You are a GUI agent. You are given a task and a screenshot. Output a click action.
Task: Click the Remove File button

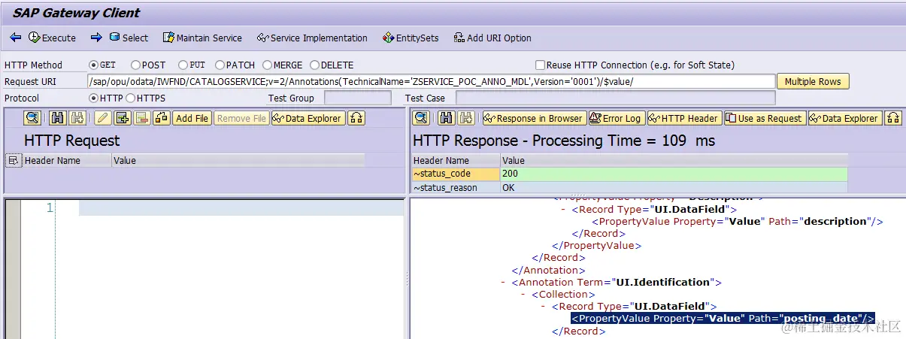click(x=241, y=118)
